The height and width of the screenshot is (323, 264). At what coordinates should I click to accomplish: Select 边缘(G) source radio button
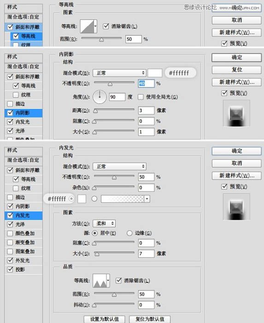[129, 233]
